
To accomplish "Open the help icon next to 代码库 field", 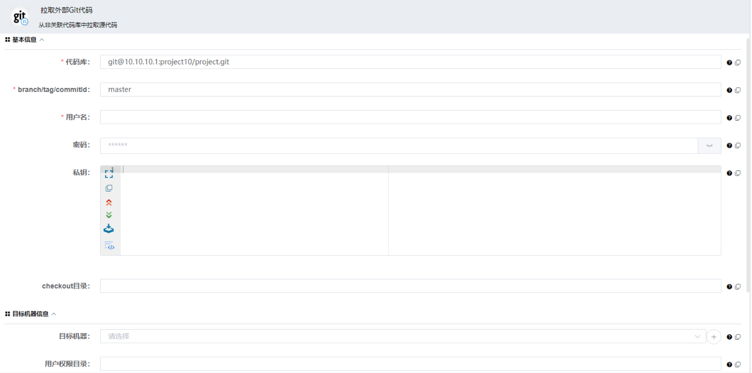I will 729,62.
